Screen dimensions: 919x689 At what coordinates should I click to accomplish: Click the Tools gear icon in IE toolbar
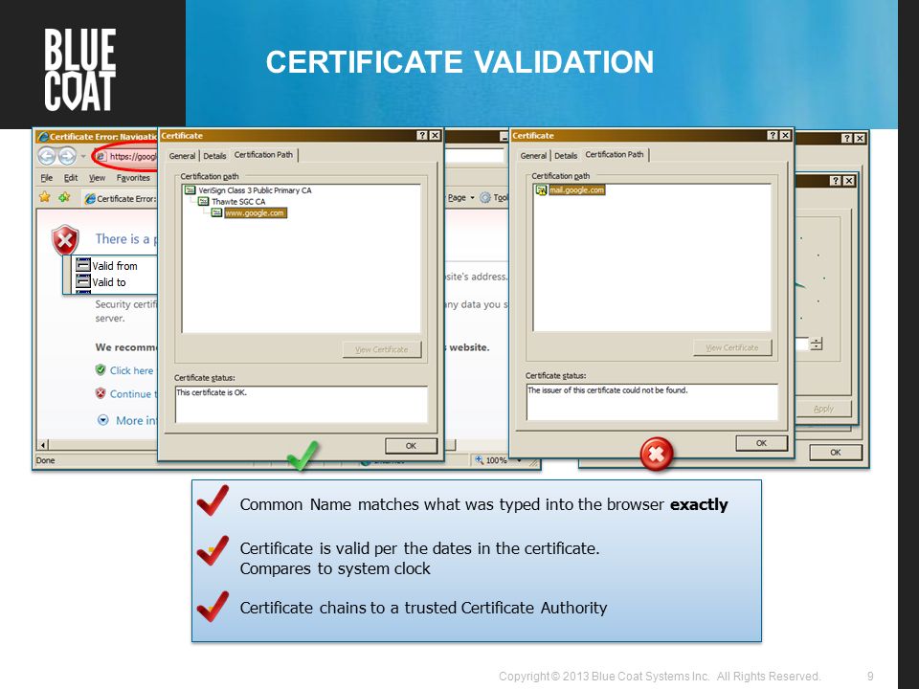[485, 198]
